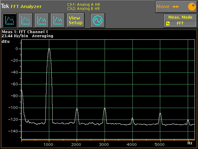This screenshot has height=149, width=198.
Task: Click the fundamental peak at 1000 Hz
Action: pos(49,49)
